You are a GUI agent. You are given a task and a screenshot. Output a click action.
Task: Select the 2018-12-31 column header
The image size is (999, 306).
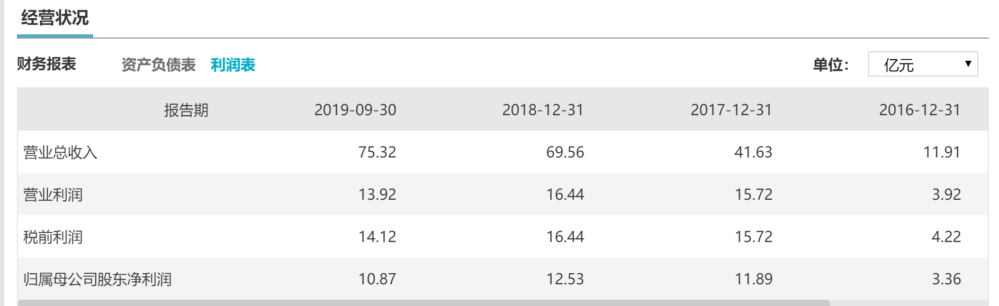pyautogui.click(x=543, y=110)
